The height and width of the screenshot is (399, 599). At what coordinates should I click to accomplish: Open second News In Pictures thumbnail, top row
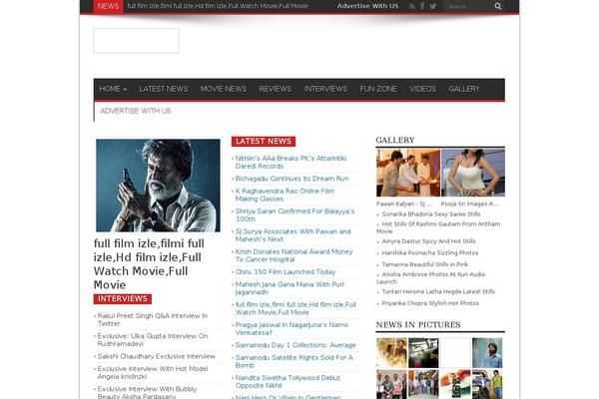423,353
